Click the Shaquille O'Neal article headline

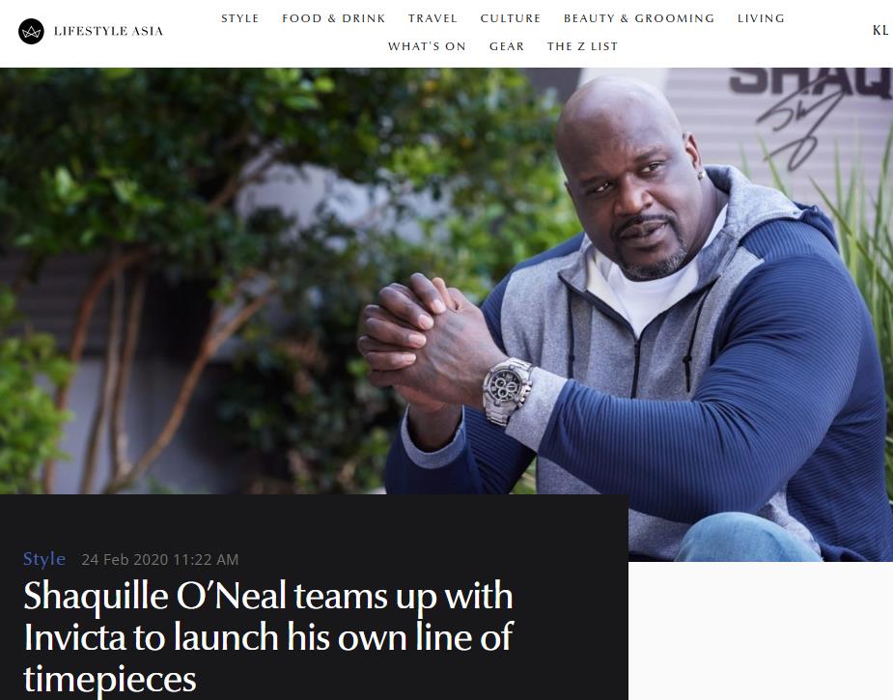click(268, 637)
